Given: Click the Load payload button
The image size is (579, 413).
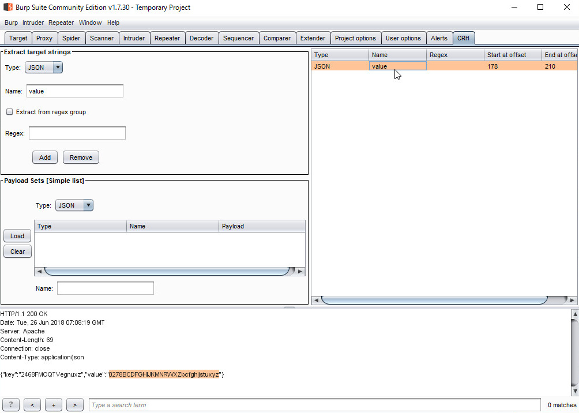Looking at the screenshot, I should point(17,236).
